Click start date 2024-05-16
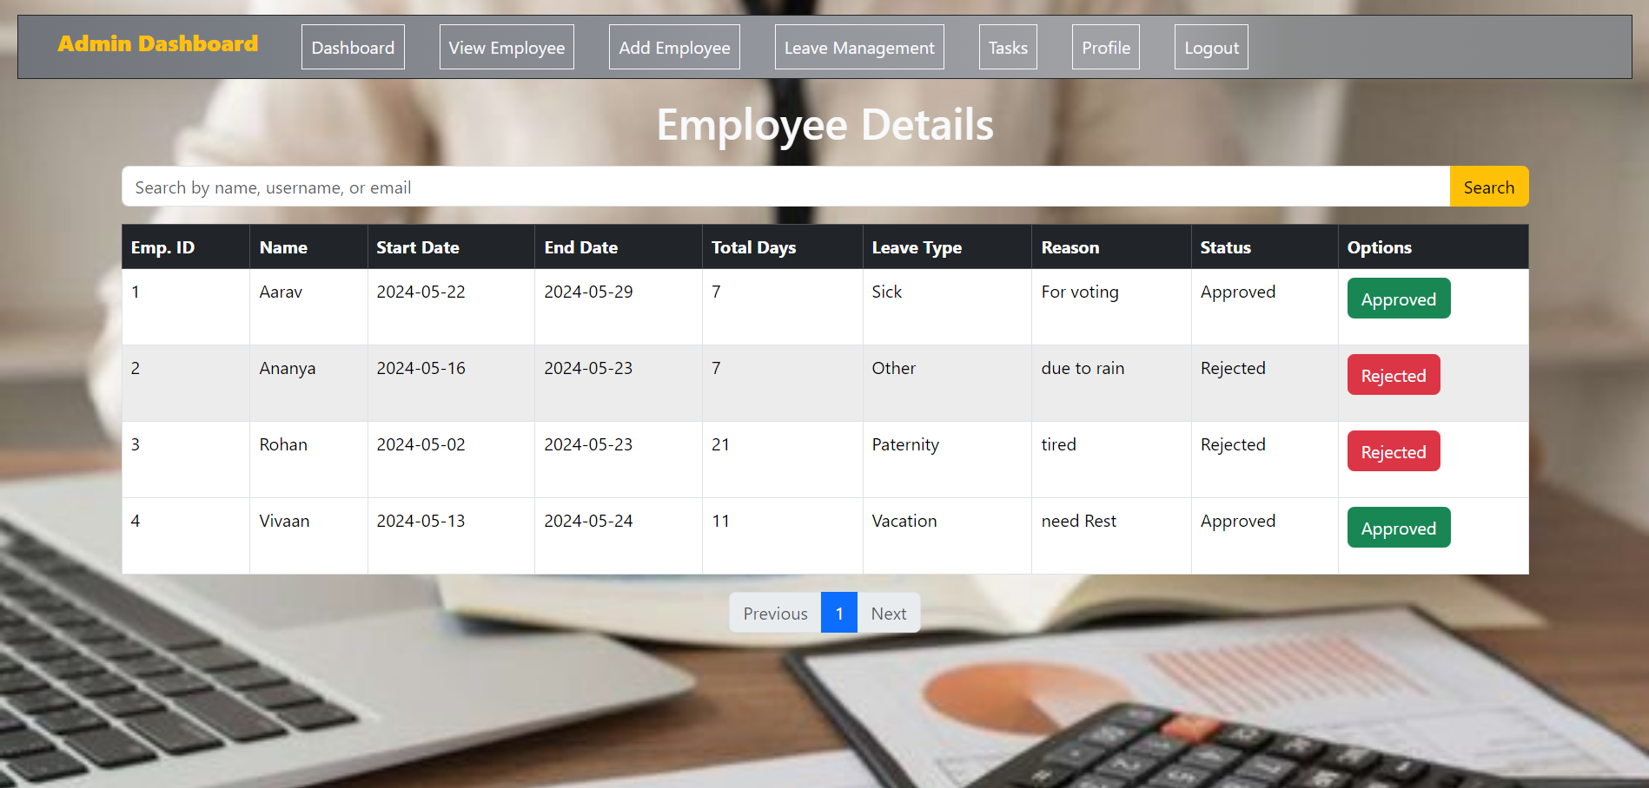This screenshot has width=1649, height=788. pos(421,368)
